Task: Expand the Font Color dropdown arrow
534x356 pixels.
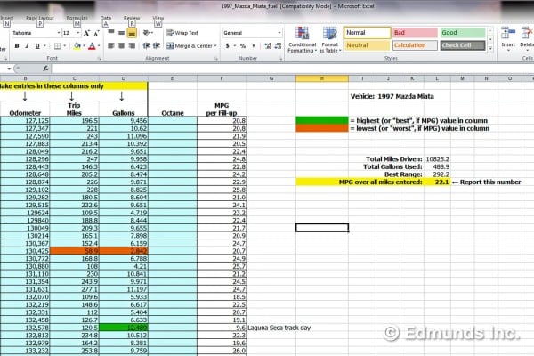Action: point(99,46)
